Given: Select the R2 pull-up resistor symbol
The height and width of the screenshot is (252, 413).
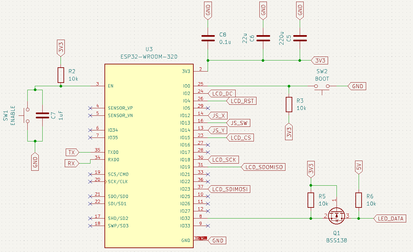Looking at the screenshot, I should 61,75.
